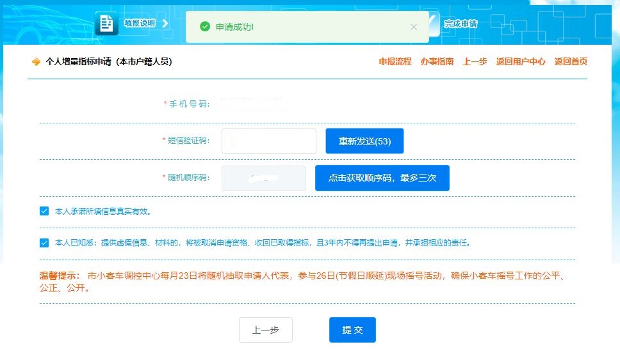The height and width of the screenshot is (358, 620).
Task: Click 点击获取顺序码，最多三次 button
Action: (382, 178)
